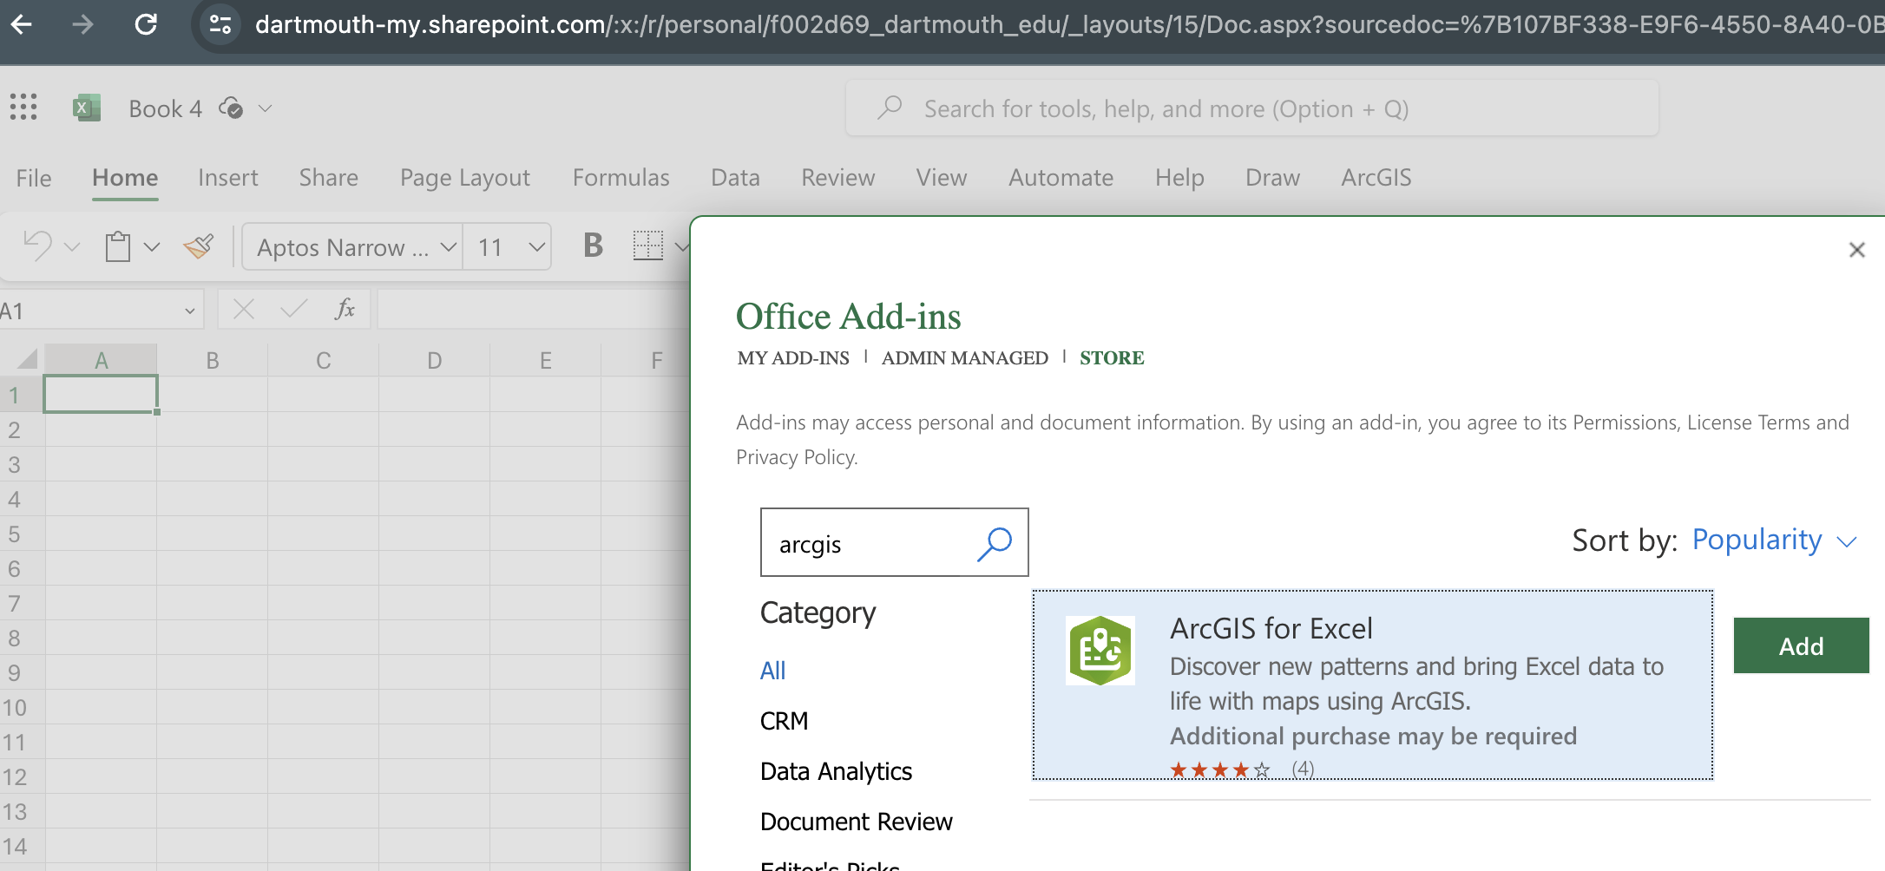Click the Undo icon

point(37,246)
